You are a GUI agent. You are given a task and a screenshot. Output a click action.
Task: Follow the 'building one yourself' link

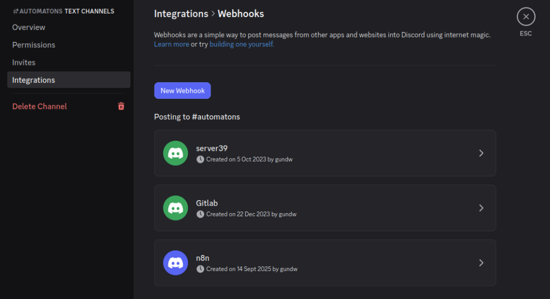coord(242,44)
